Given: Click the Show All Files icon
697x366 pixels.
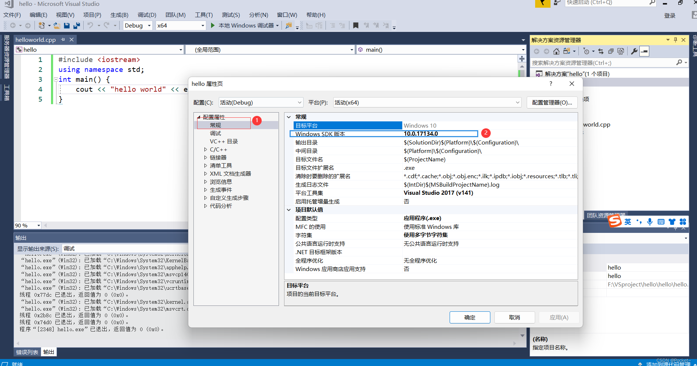Looking at the screenshot, I should tap(621, 51).
